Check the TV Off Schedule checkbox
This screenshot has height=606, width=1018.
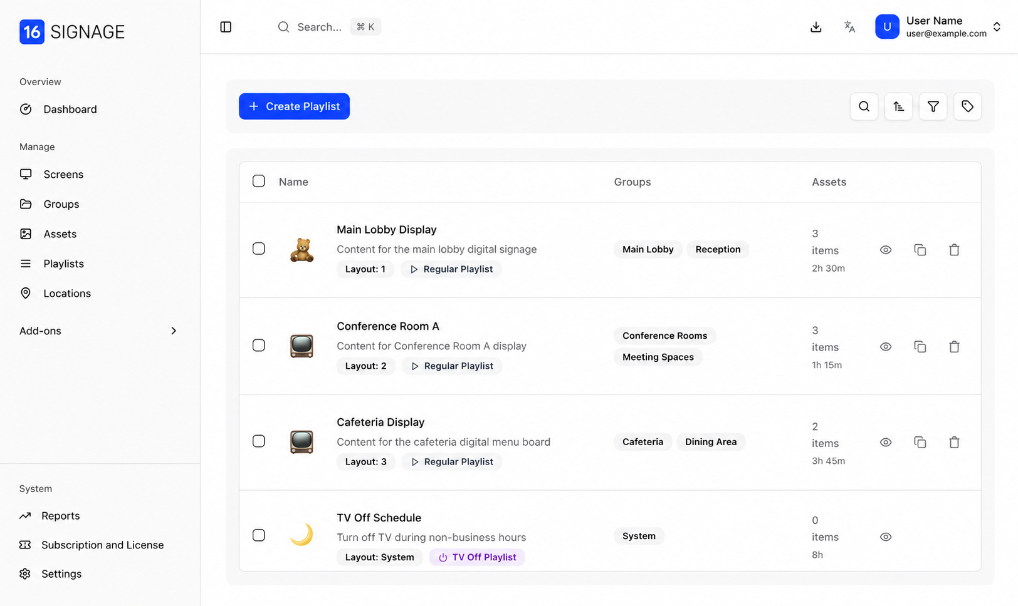pyautogui.click(x=259, y=535)
